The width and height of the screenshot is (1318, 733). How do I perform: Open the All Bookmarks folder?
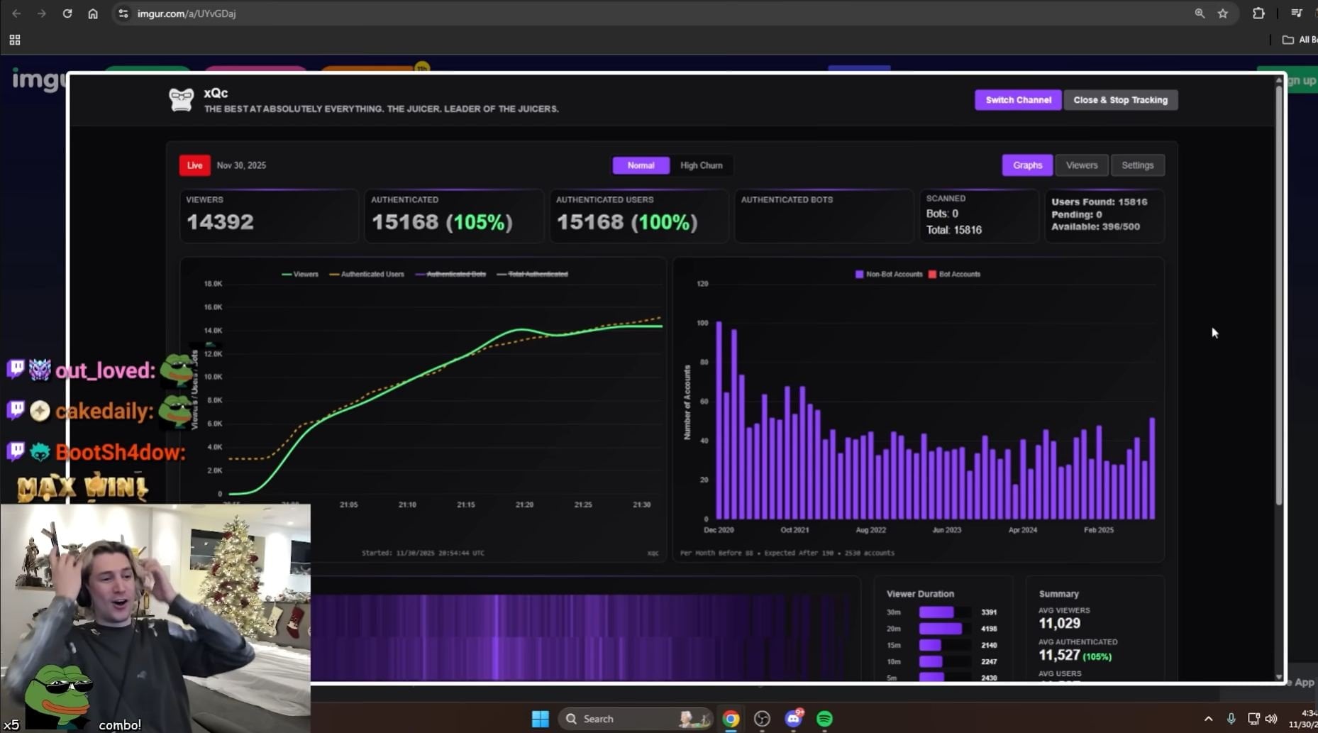point(1298,40)
